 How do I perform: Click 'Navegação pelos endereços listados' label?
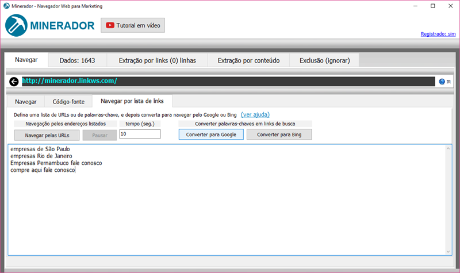coord(66,124)
